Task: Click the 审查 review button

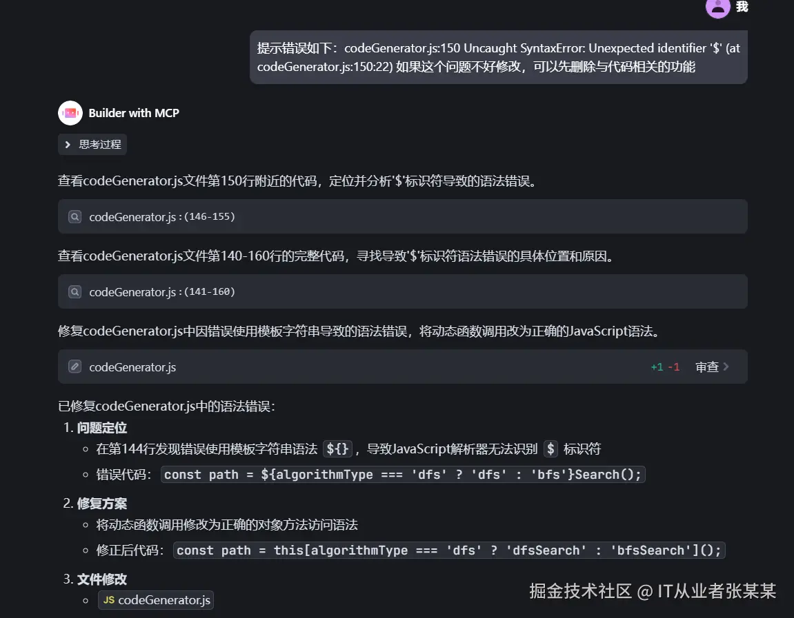Action: pyautogui.click(x=707, y=367)
